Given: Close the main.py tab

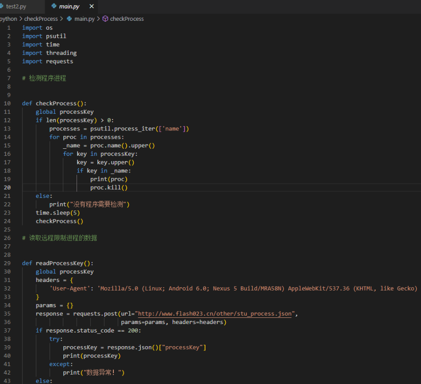Looking at the screenshot, I should coord(92,7).
